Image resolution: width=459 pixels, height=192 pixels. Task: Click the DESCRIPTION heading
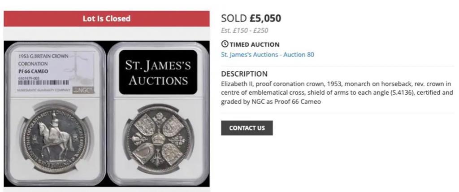(x=244, y=74)
